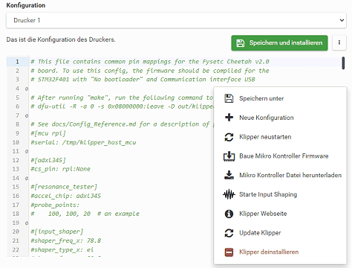Click the refresh icon next to Klipper neustarten
This screenshot has width=352, height=268.
(x=229, y=137)
